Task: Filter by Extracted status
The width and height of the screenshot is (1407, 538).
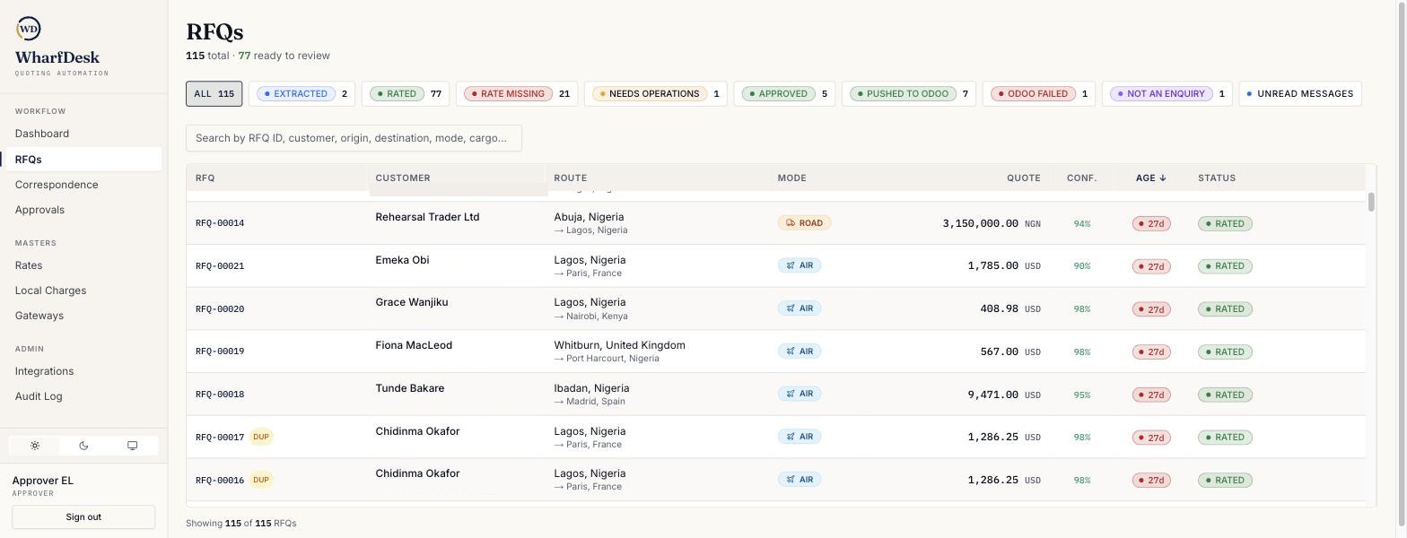Action: point(301,94)
